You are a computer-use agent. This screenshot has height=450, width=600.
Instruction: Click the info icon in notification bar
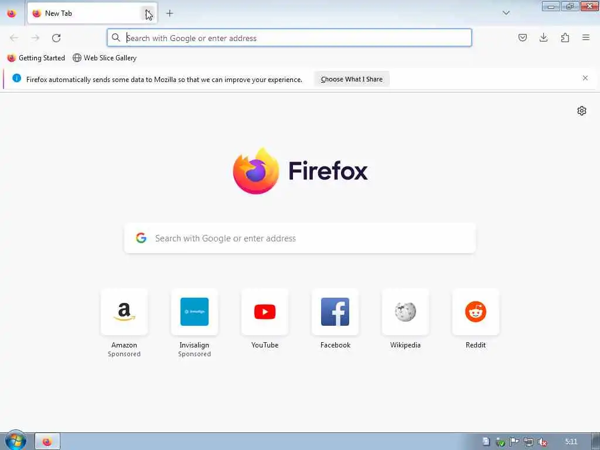17,78
